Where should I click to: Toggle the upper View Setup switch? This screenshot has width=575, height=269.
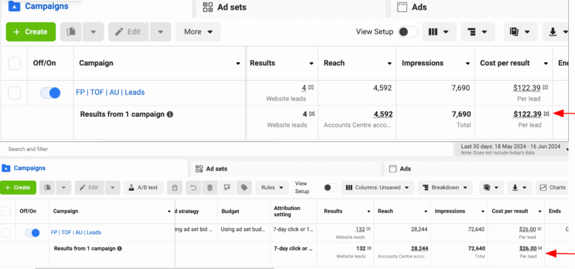pyautogui.click(x=408, y=32)
